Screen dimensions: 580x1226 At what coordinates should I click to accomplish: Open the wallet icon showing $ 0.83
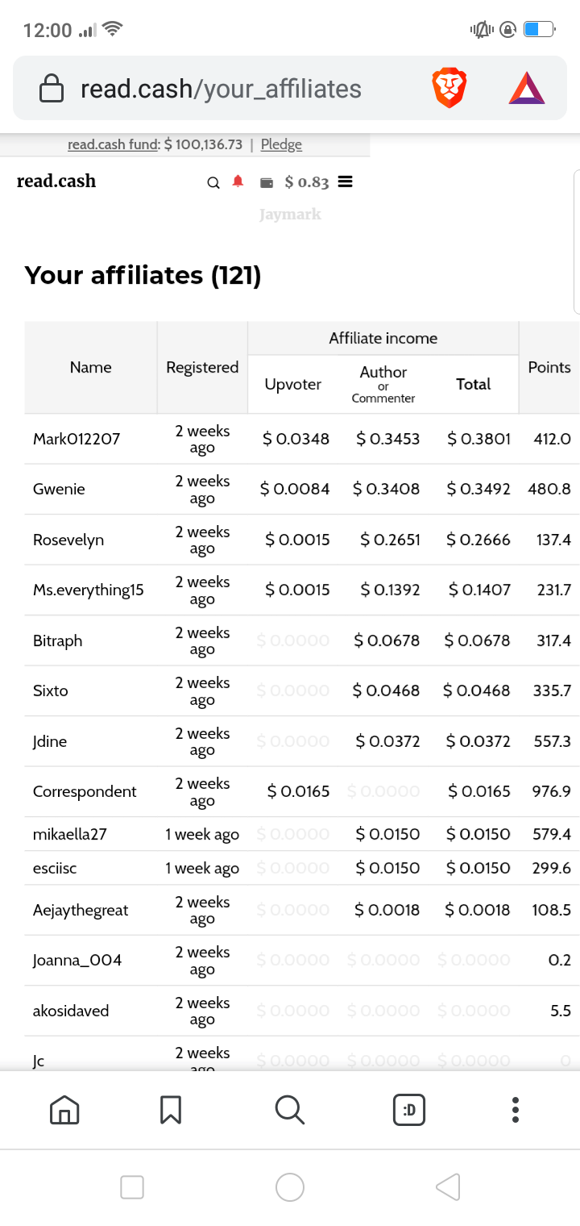pos(267,183)
